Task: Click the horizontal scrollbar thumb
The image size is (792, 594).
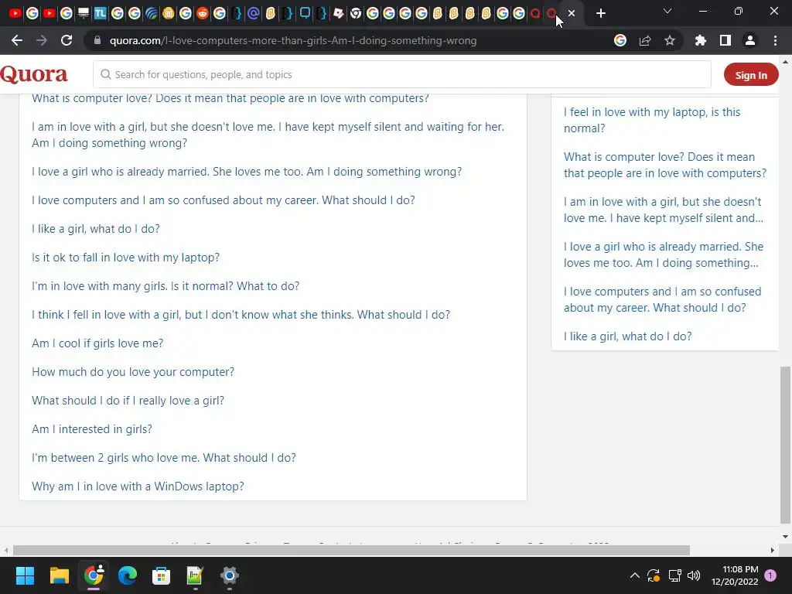Action: pyautogui.click(x=351, y=550)
